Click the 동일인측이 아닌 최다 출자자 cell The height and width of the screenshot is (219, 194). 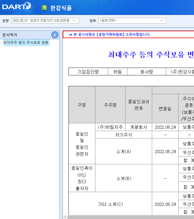coord(82,178)
